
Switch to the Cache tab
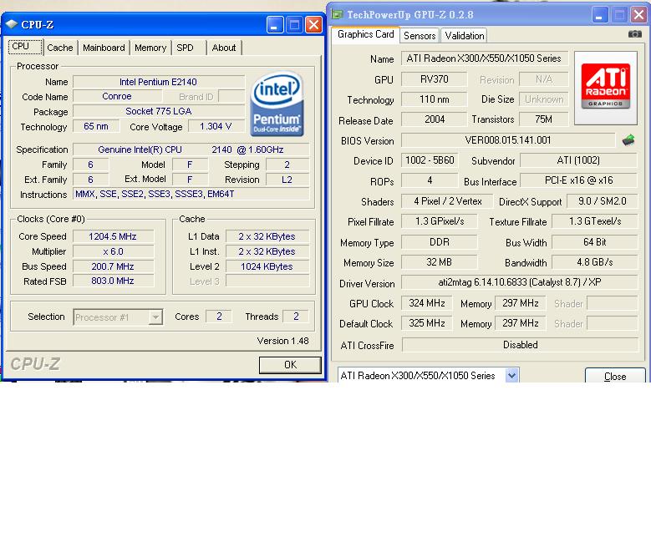point(60,48)
